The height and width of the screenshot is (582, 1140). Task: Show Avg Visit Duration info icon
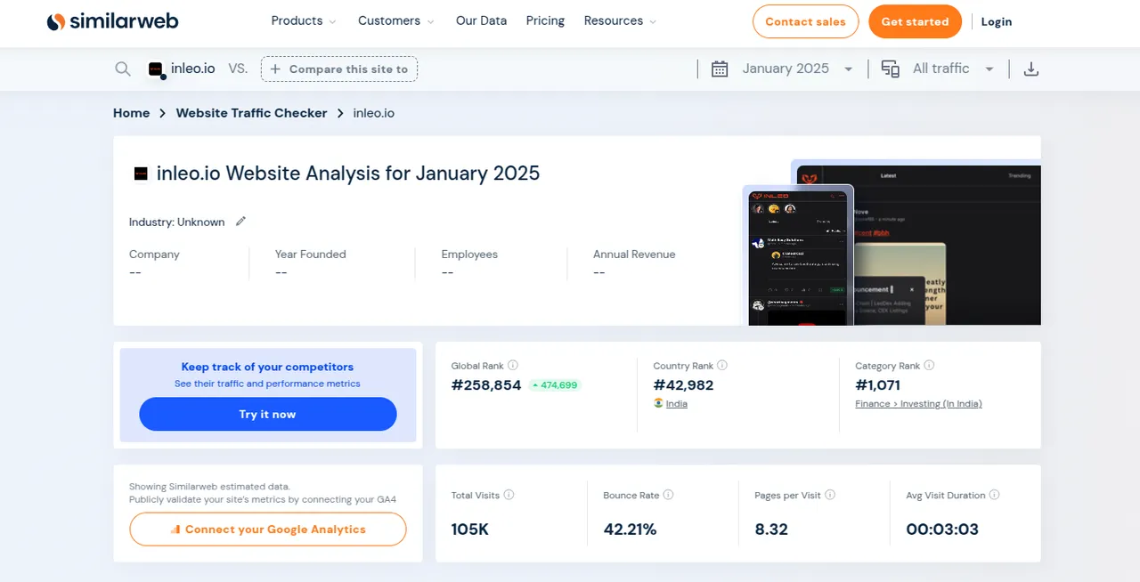click(x=994, y=495)
